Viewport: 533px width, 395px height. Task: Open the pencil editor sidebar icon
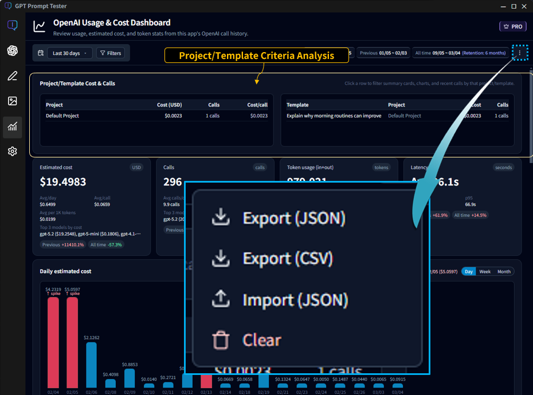tap(12, 76)
